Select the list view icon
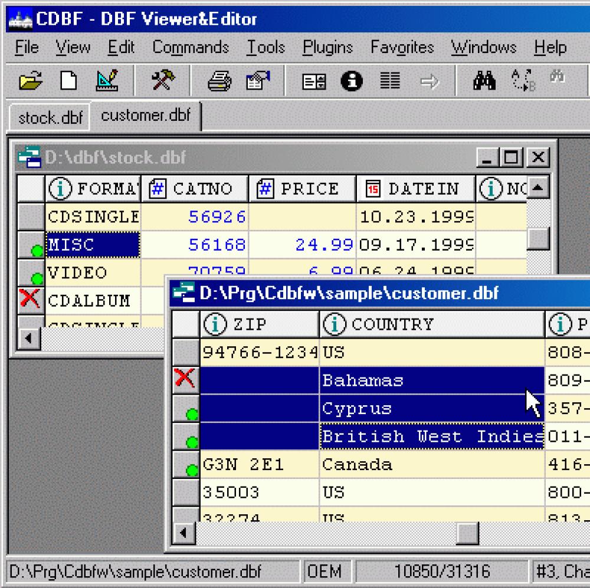 pos(389,81)
